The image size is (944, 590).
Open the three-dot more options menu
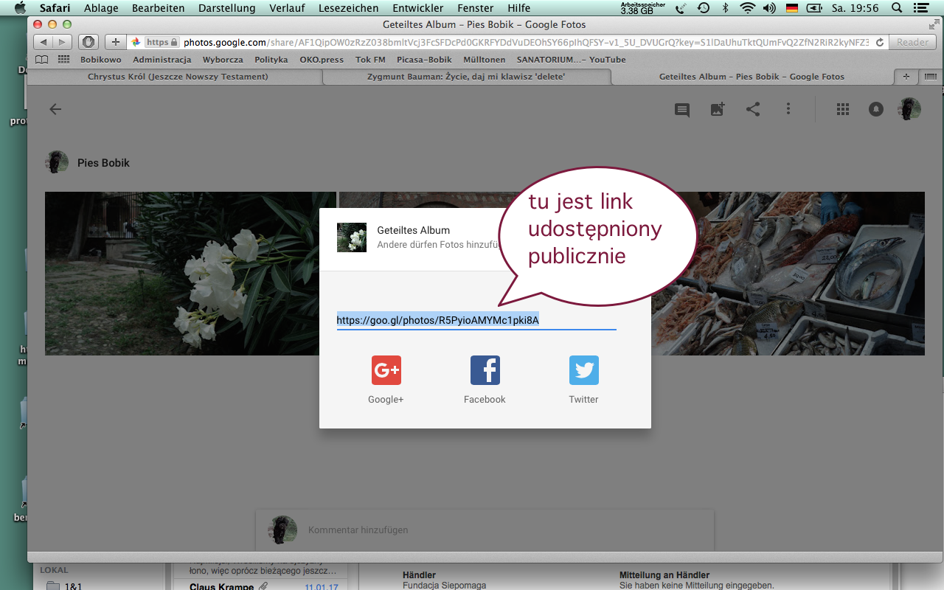[x=788, y=109]
